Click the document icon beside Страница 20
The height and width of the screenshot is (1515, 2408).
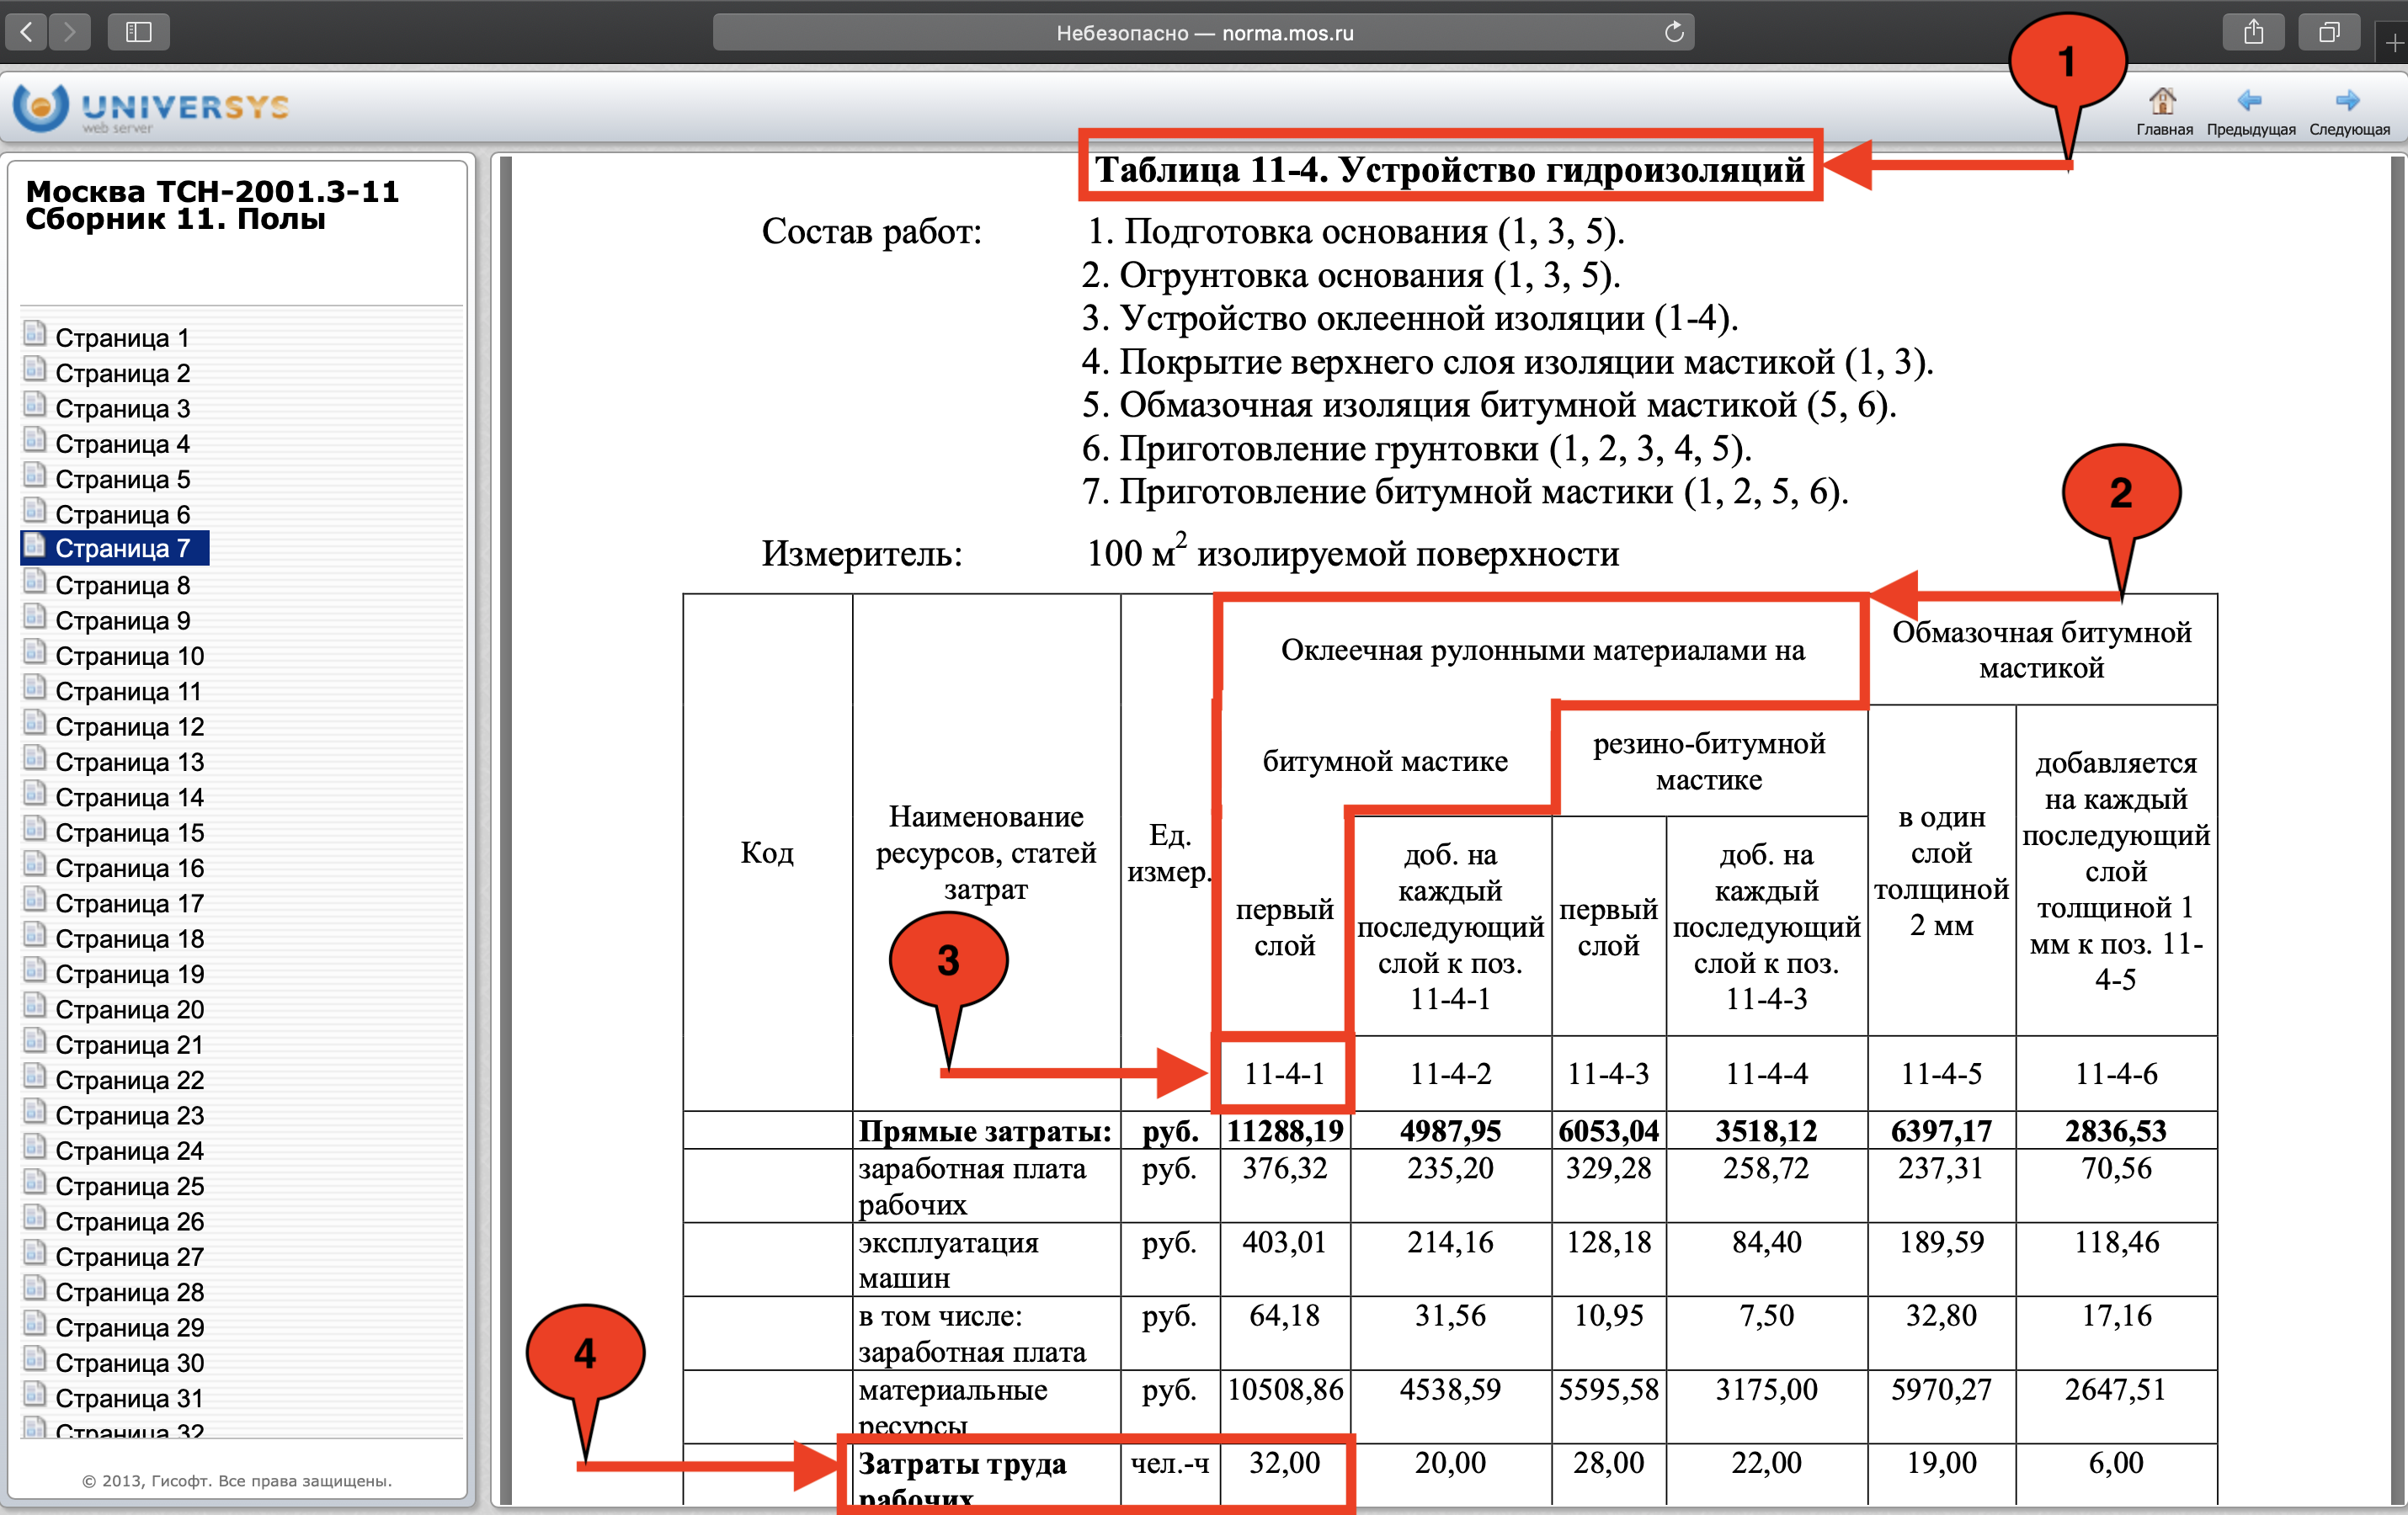click(x=35, y=1005)
